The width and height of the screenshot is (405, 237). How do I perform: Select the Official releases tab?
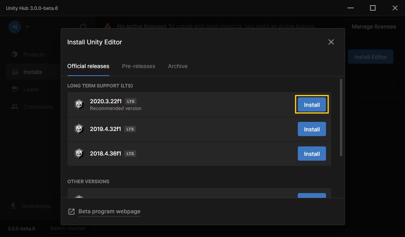(88, 66)
